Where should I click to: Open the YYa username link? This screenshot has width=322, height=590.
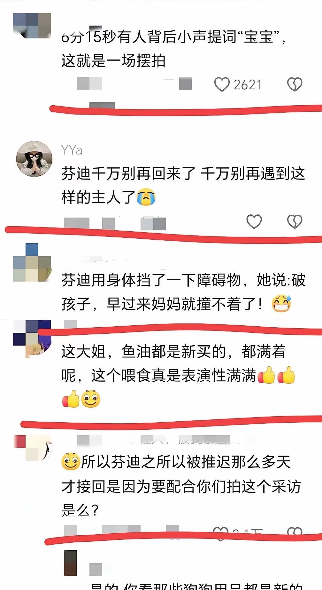[72, 150]
